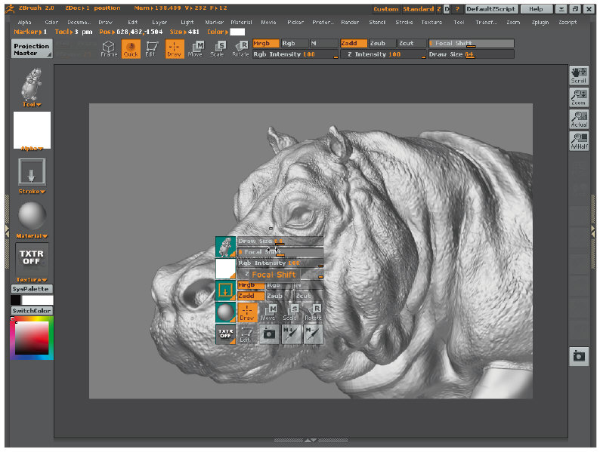This screenshot has width=600, height=452.
Task: Click the Projection Master button
Action: (x=32, y=49)
